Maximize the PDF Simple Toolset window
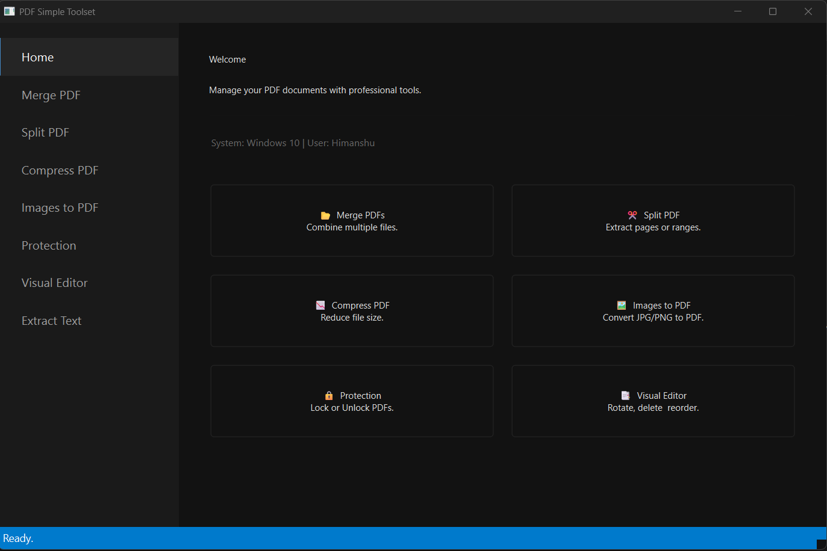This screenshot has height=551, width=827. point(773,11)
